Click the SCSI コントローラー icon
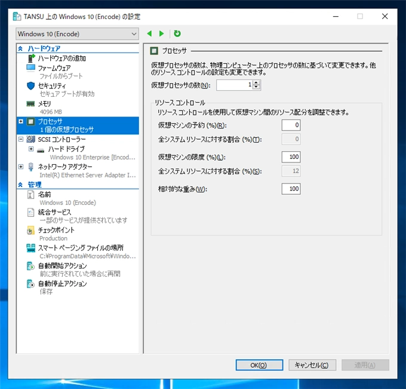The width and height of the screenshot is (406, 389). point(31,139)
